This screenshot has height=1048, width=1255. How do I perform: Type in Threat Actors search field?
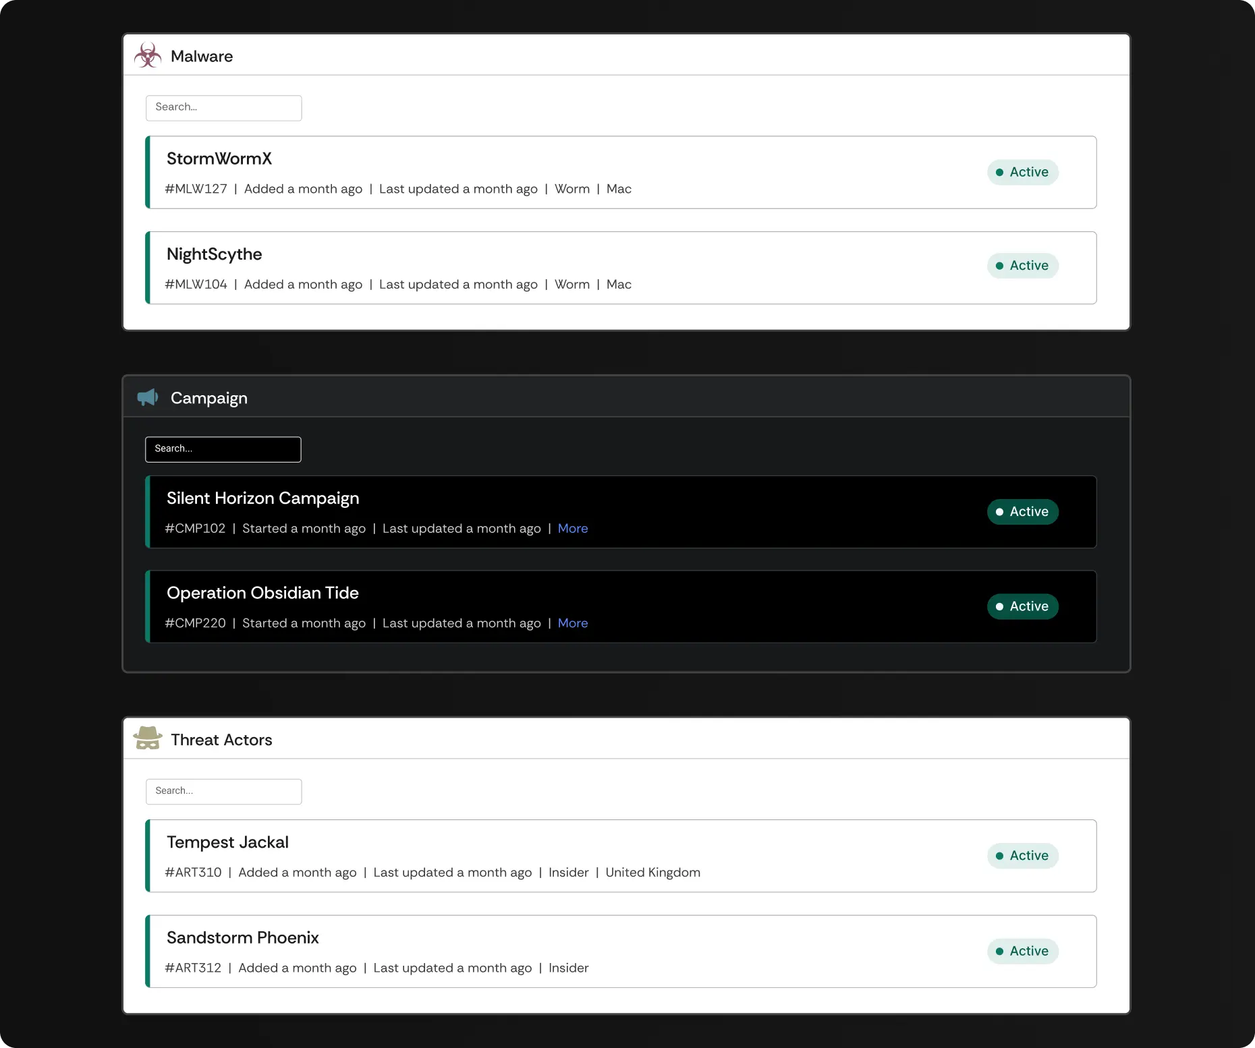tap(223, 792)
